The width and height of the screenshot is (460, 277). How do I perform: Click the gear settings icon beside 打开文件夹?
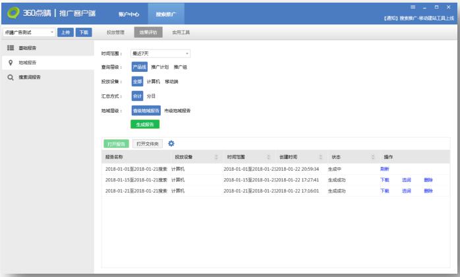(171, 143)
